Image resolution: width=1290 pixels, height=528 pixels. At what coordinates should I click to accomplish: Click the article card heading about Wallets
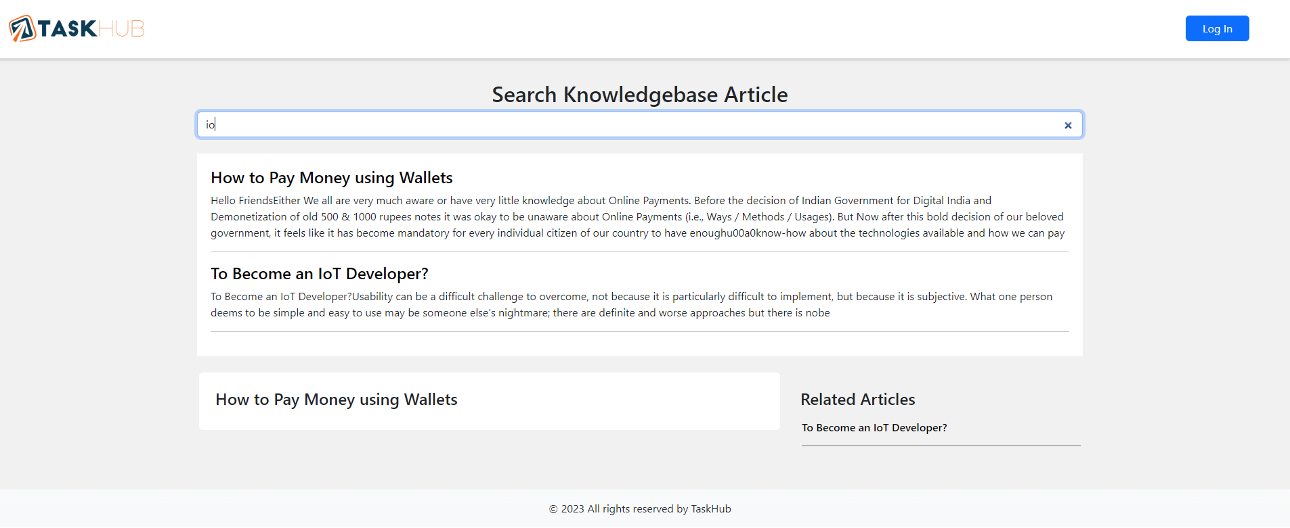point(336,400)
